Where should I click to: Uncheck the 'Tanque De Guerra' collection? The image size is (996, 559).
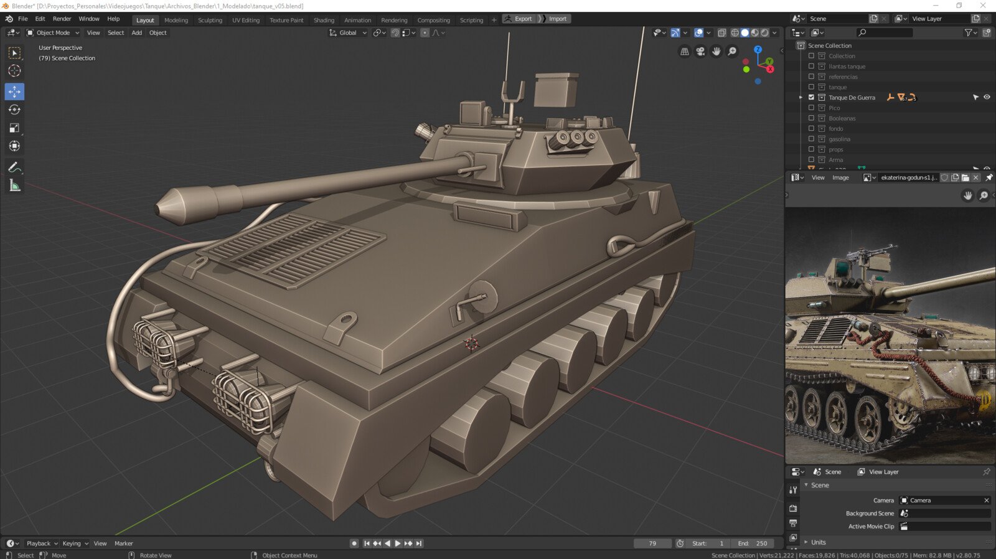811,97
